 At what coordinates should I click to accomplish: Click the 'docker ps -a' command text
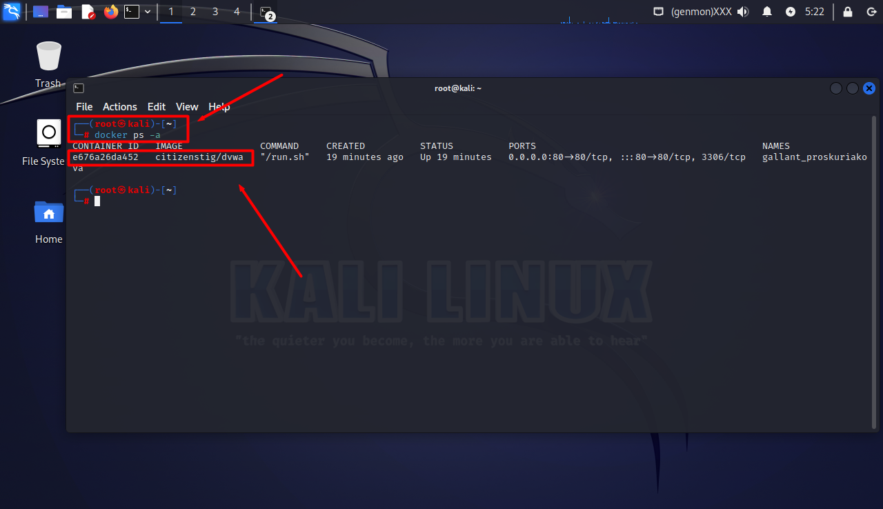click(x=128, y=135)
